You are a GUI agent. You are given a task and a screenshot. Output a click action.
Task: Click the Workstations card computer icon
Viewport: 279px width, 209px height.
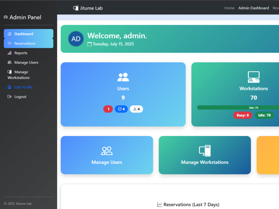pos(254,77)
